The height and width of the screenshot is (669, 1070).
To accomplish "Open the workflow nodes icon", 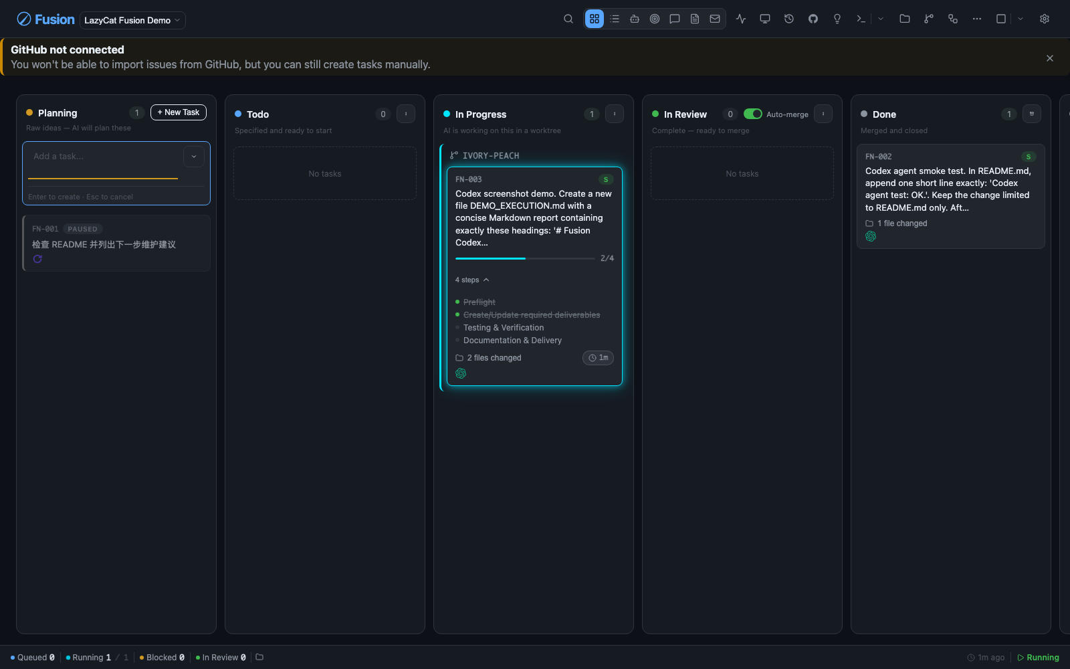I will [x=953, y=19].
